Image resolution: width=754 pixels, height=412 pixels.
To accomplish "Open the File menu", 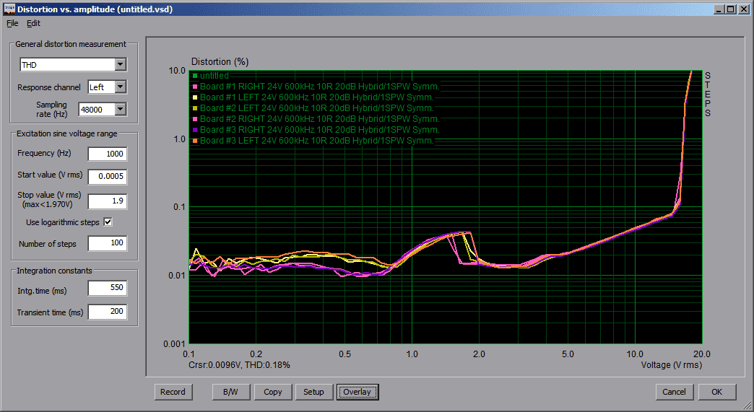I will (12, 23).
